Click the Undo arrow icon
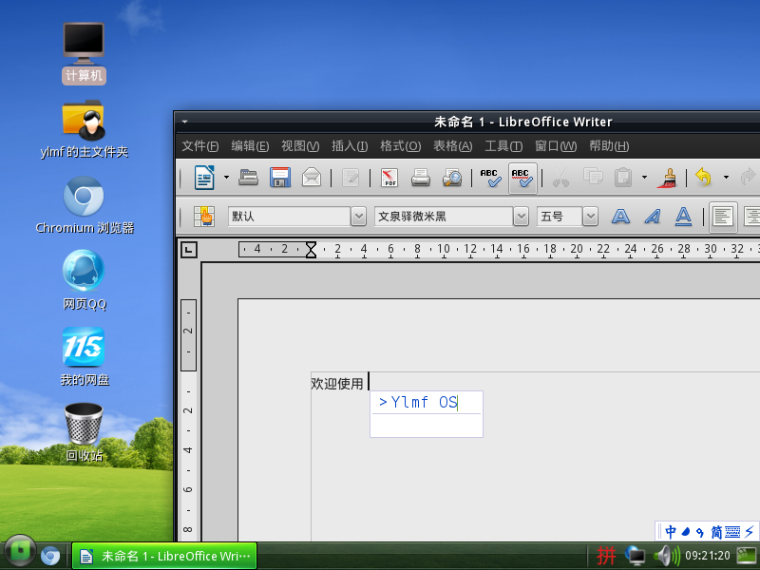This screenshot has height=570, width=760. tap(703, 177)
